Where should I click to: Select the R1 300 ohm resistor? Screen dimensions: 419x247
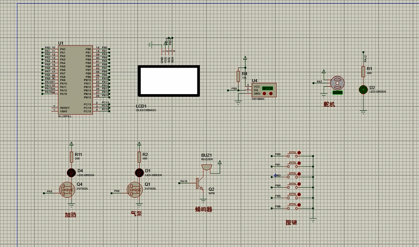[x=363, y=71]
